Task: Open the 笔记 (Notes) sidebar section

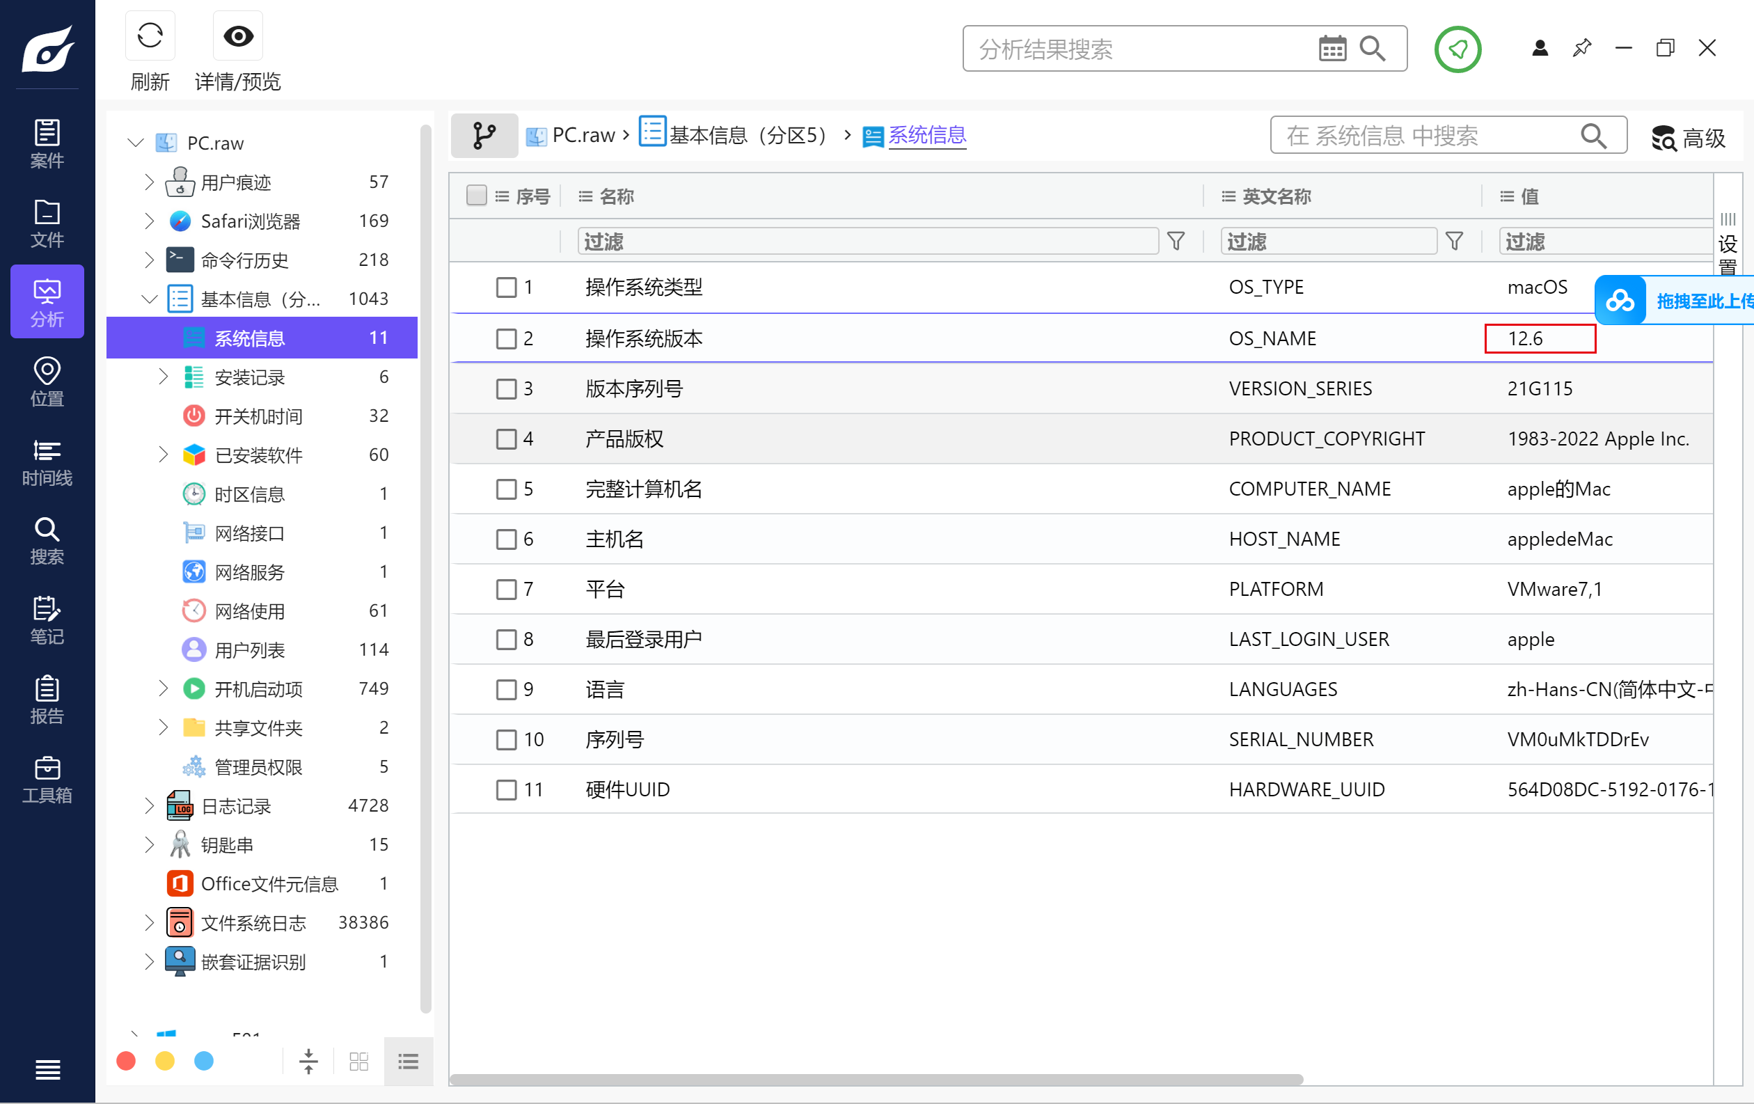Action: [47, 620]
